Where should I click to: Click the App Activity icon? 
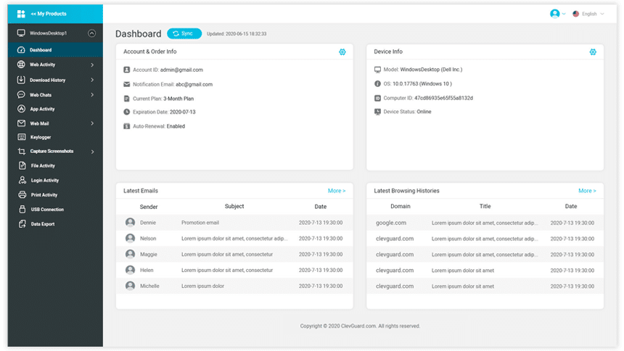[21, 109]
